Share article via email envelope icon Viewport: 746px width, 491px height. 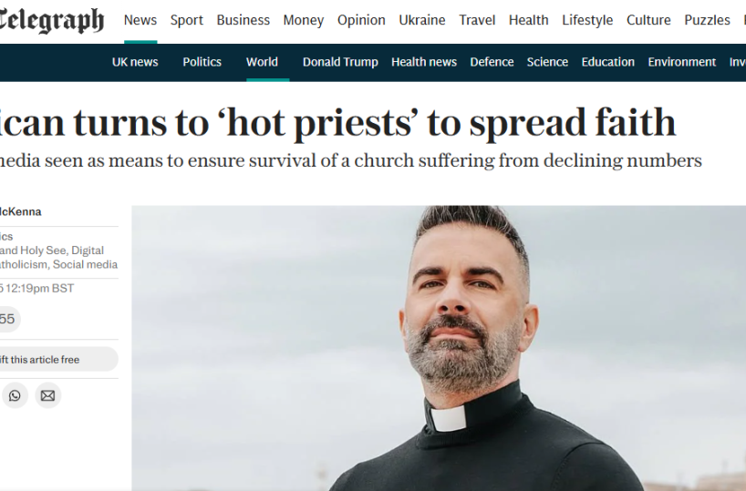(x=47, y=395)
